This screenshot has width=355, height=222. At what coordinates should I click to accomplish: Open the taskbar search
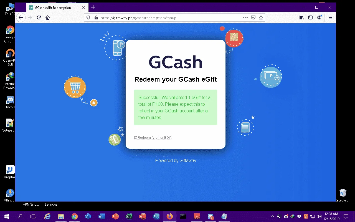point(20,216)
